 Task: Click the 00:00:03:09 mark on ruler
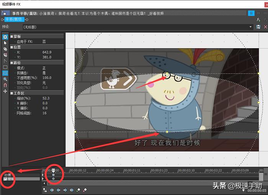click(240, 171)
